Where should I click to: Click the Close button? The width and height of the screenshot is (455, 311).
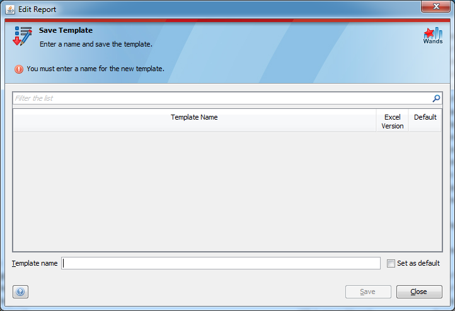point(419,291)
